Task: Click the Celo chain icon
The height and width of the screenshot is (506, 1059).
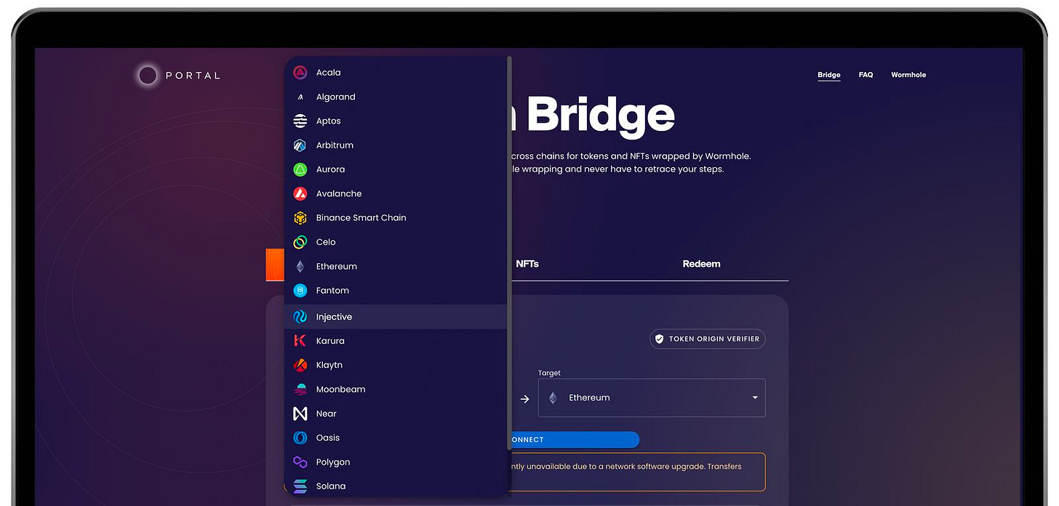Action: pos(300,242)
